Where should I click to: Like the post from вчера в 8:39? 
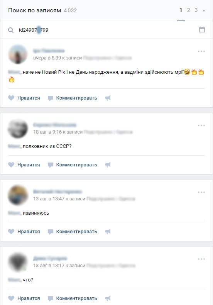click(x=24, y=98)
